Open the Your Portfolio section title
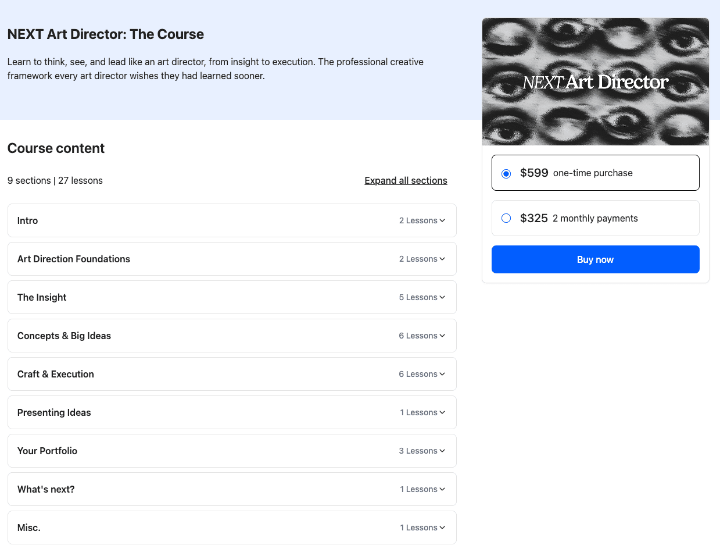Image resolution: width=720 pixels, height=556 pixels. click(x=47, y=451)
